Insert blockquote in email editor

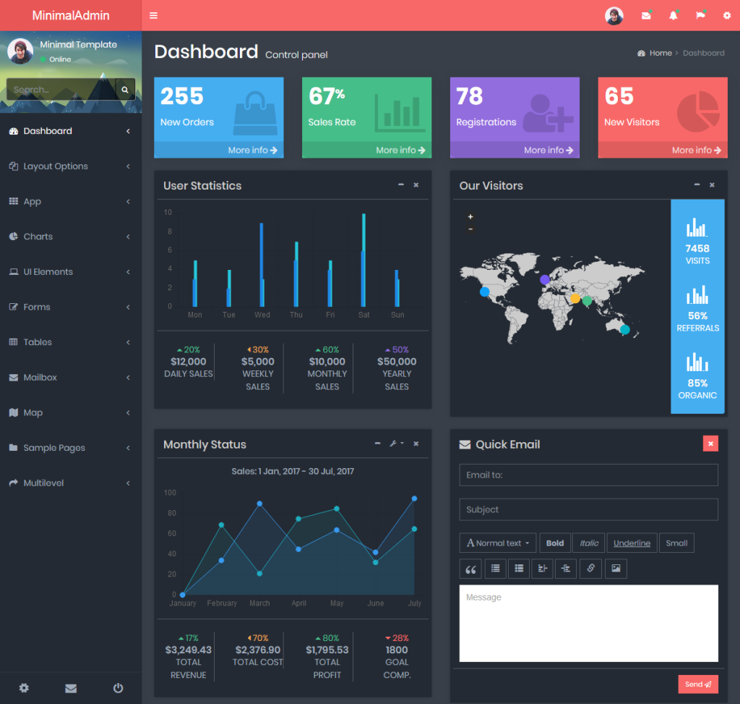[x=470, y=569]
